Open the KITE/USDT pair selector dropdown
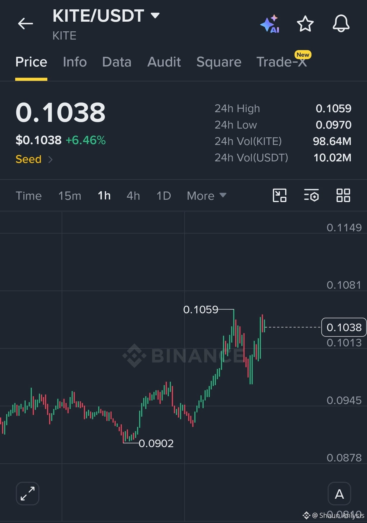This screenshot has height=523, width=367. click(x=106, y=16)
